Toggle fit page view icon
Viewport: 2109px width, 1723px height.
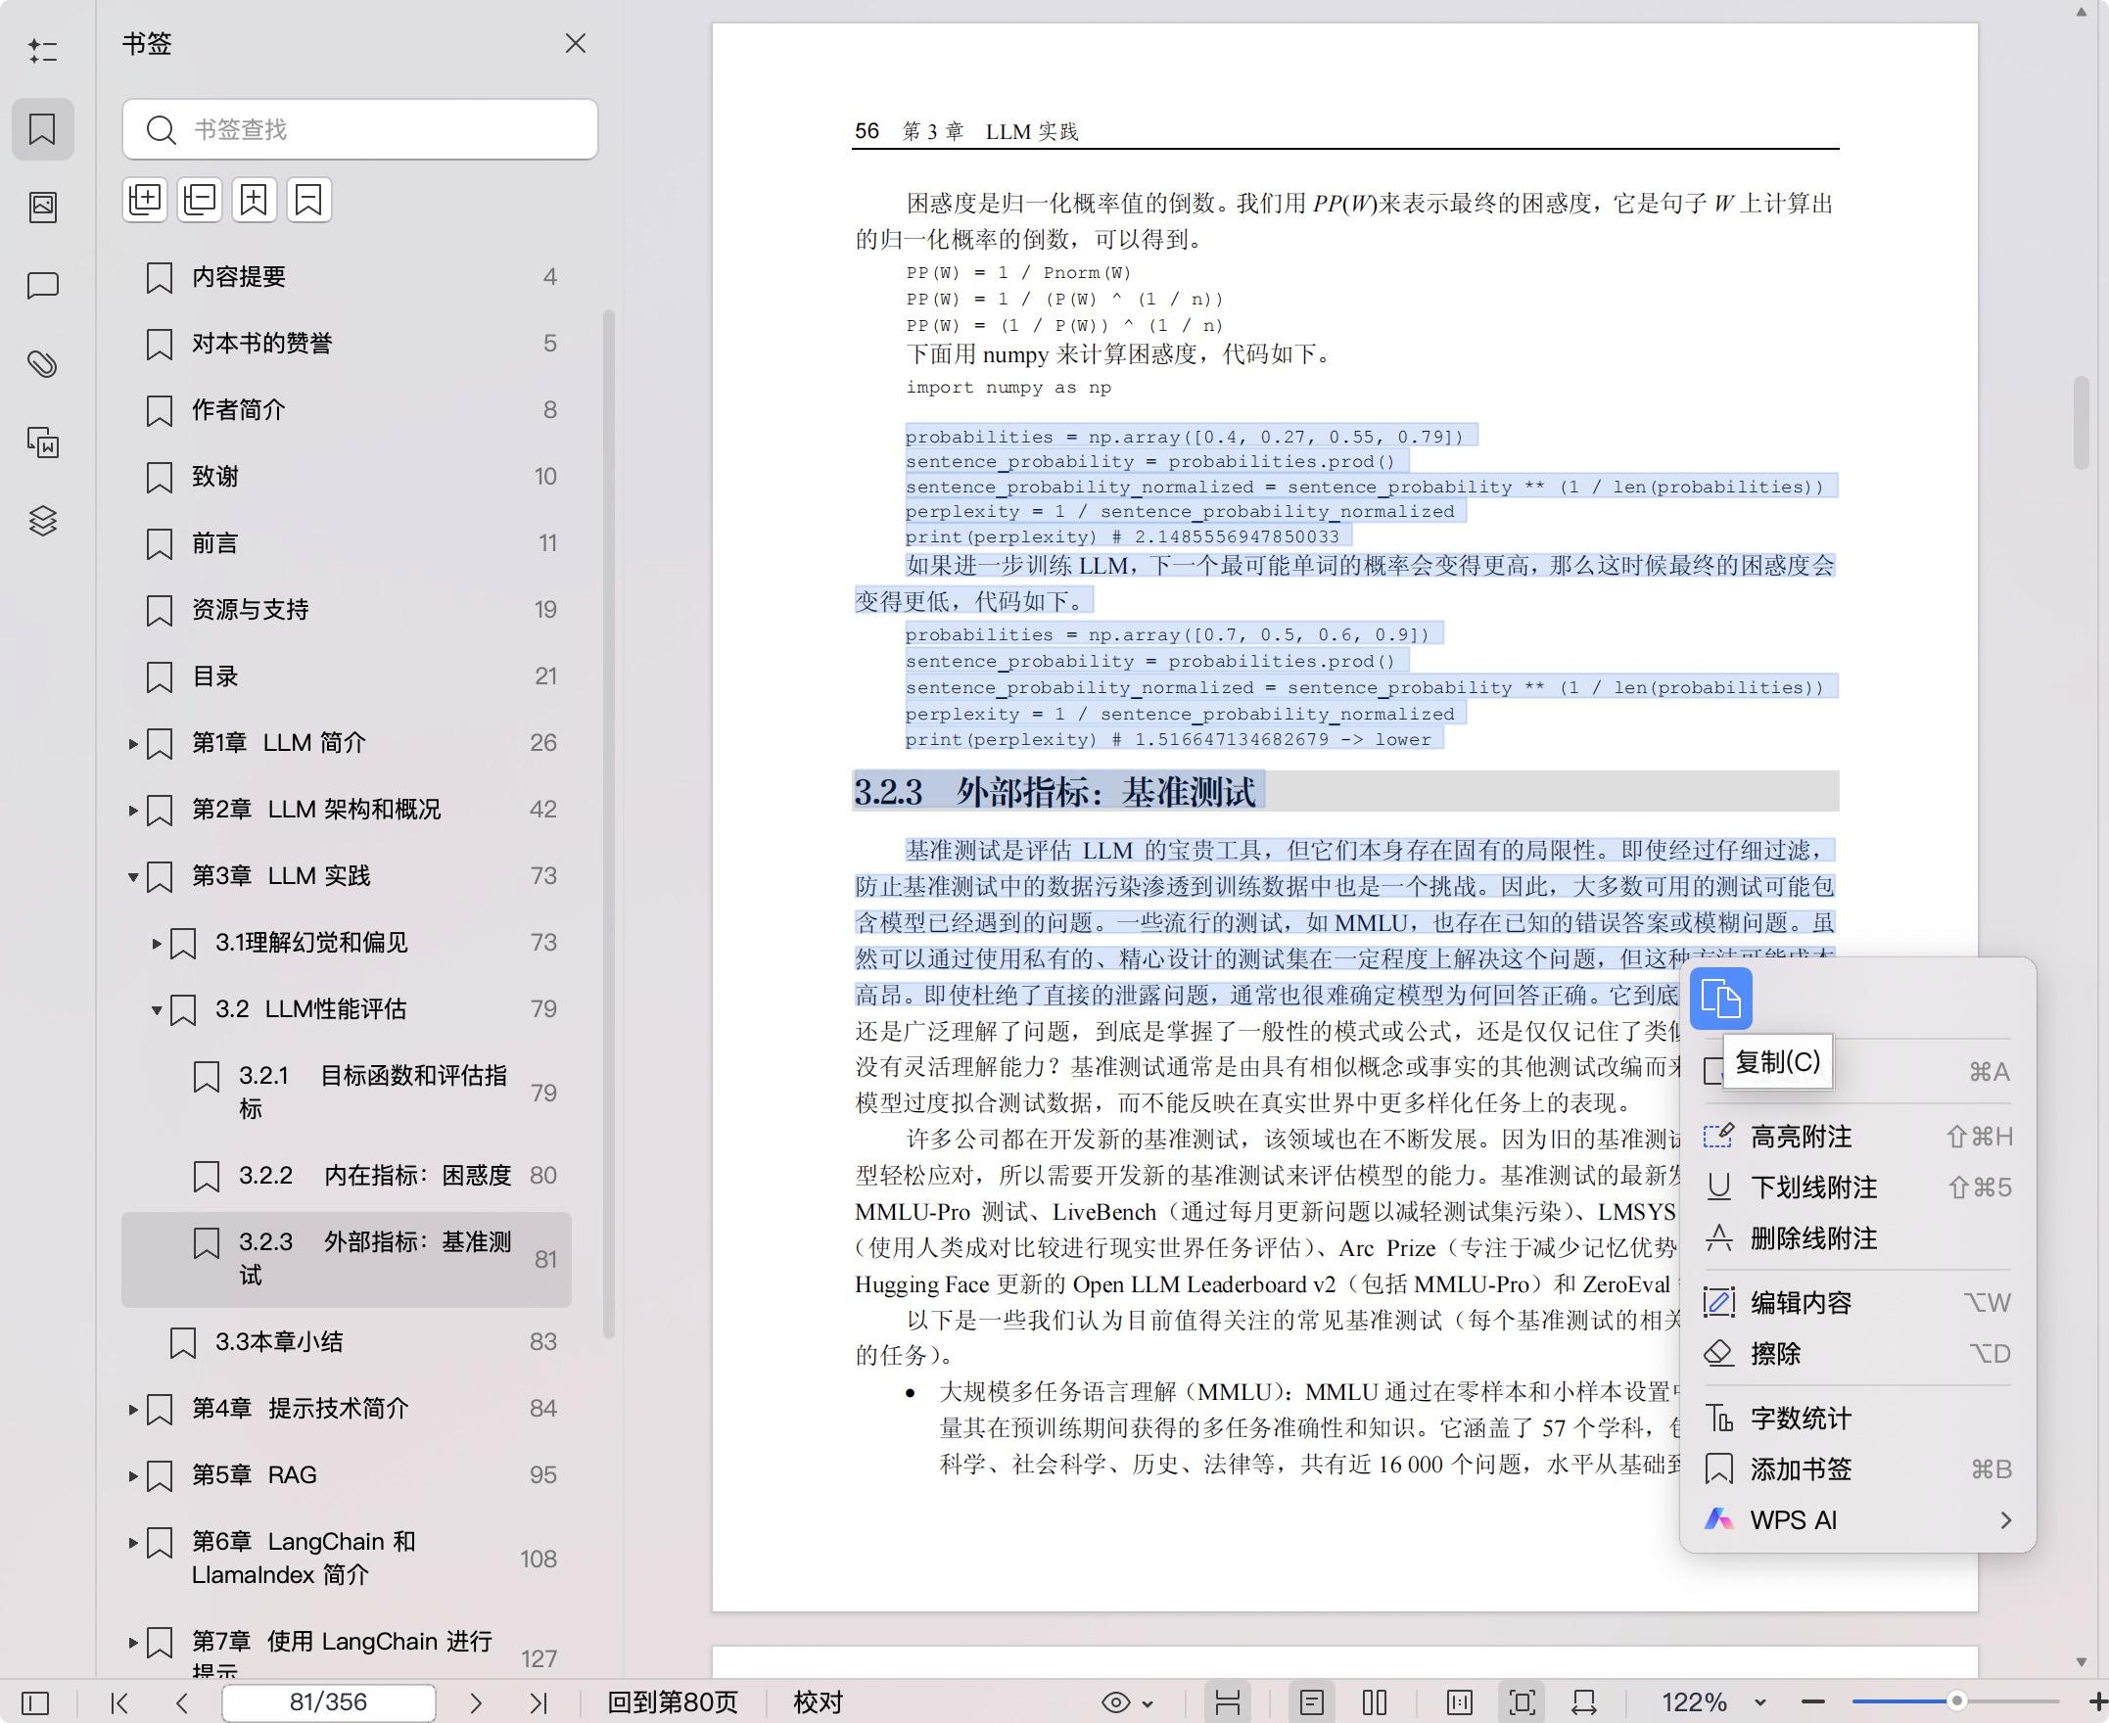click(x=1522, y=1703)
